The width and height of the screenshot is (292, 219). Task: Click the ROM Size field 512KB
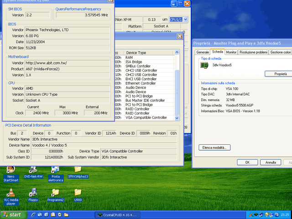[67, 48]
